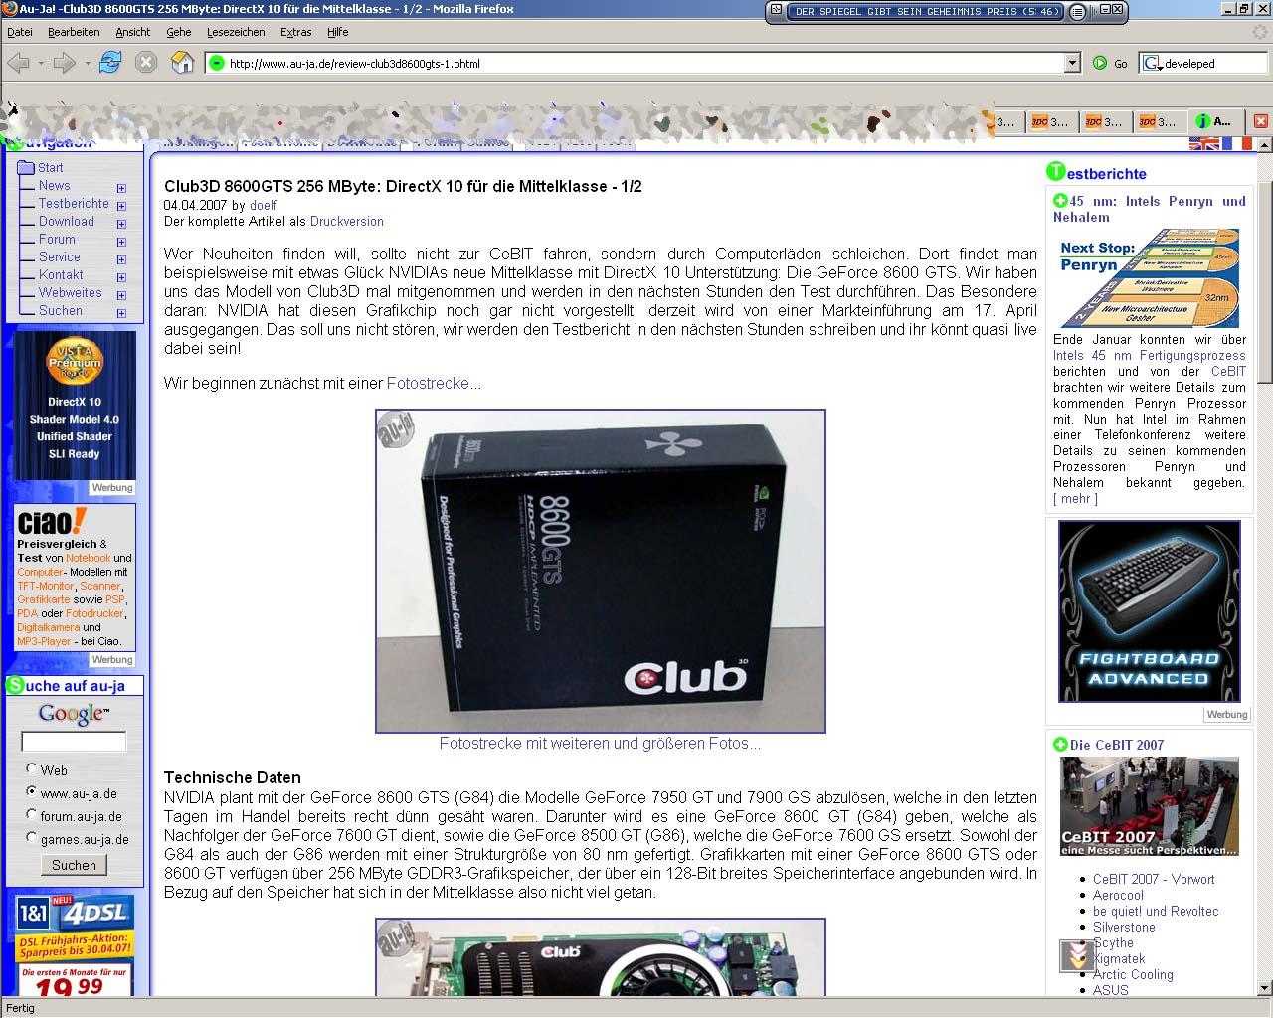Expand the News navigation section
Screen dimensions: 1273x1018
coord(121,188)
